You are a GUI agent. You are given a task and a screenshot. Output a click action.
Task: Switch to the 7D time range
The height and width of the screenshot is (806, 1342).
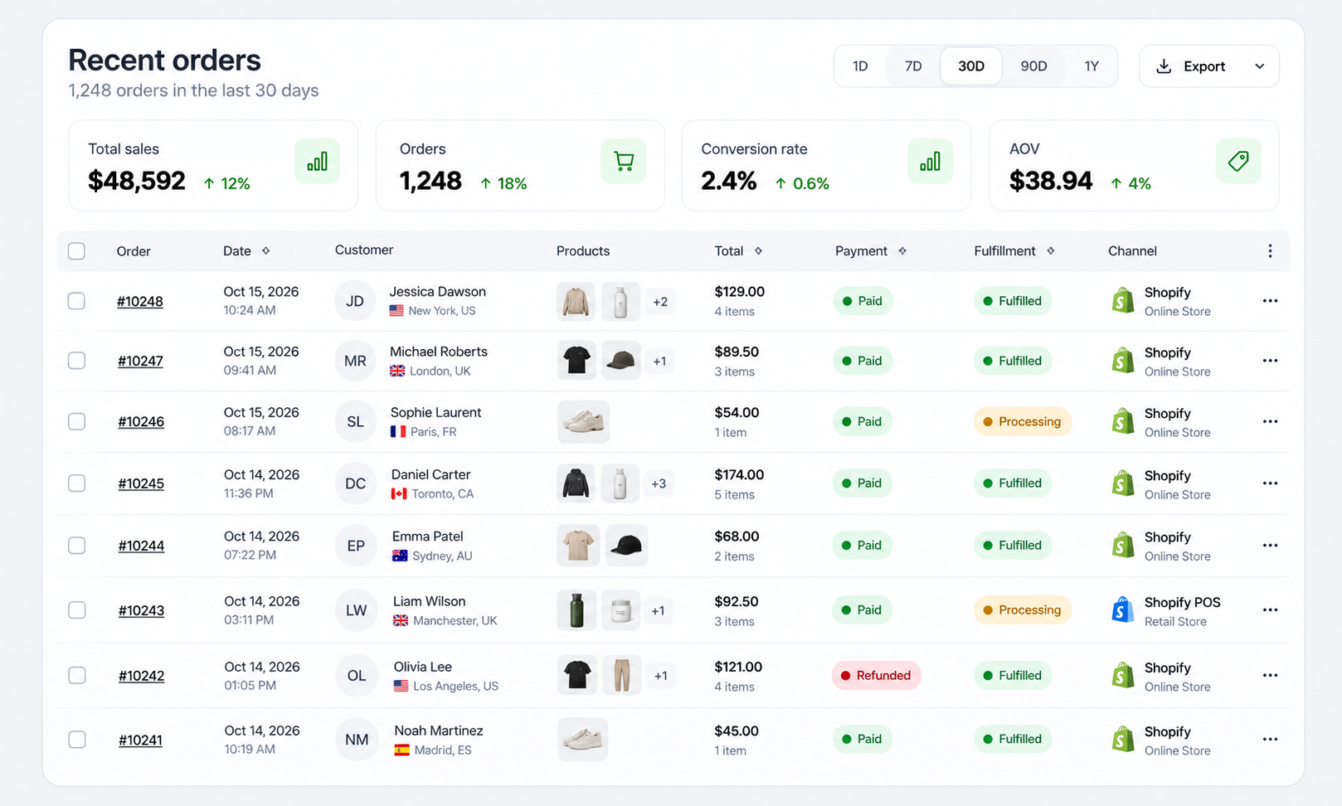[913, 66]
